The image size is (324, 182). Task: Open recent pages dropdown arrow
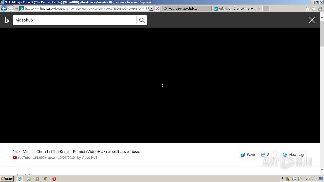click(16, 8)
